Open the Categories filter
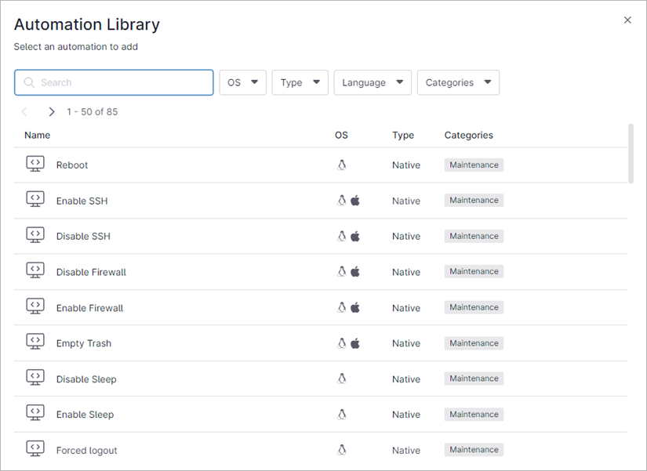647x471 pixels. (458, 82)
